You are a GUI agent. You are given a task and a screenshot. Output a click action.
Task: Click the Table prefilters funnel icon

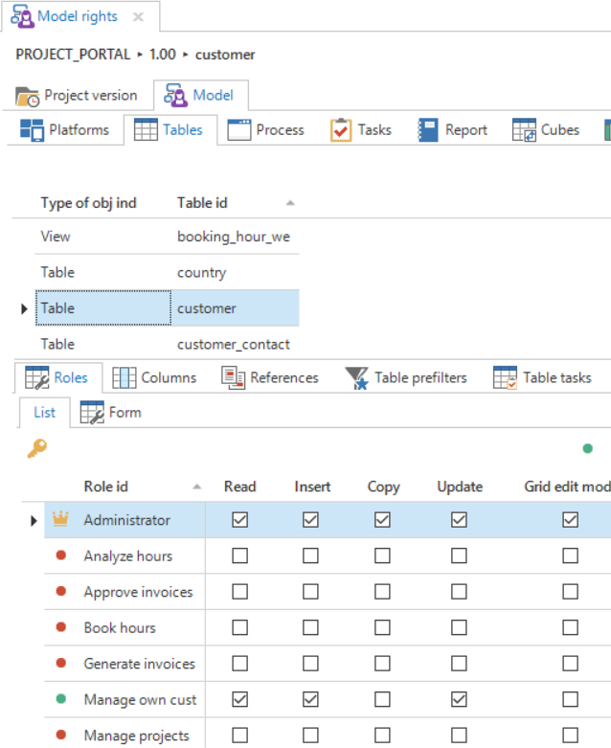(x=356, y=378)
